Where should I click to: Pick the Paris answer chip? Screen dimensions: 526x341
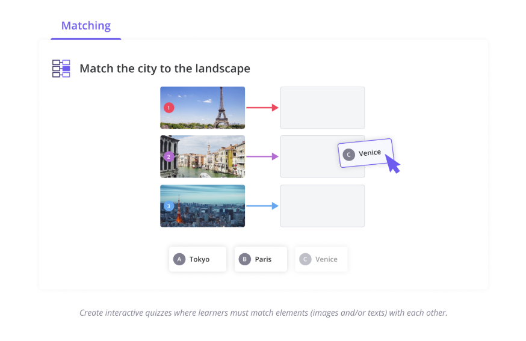(x=261, y=259)
